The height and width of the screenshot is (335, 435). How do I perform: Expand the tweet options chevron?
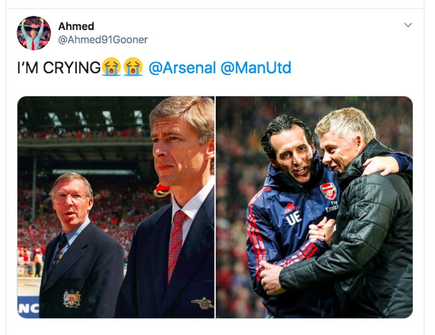pos(408,25)
